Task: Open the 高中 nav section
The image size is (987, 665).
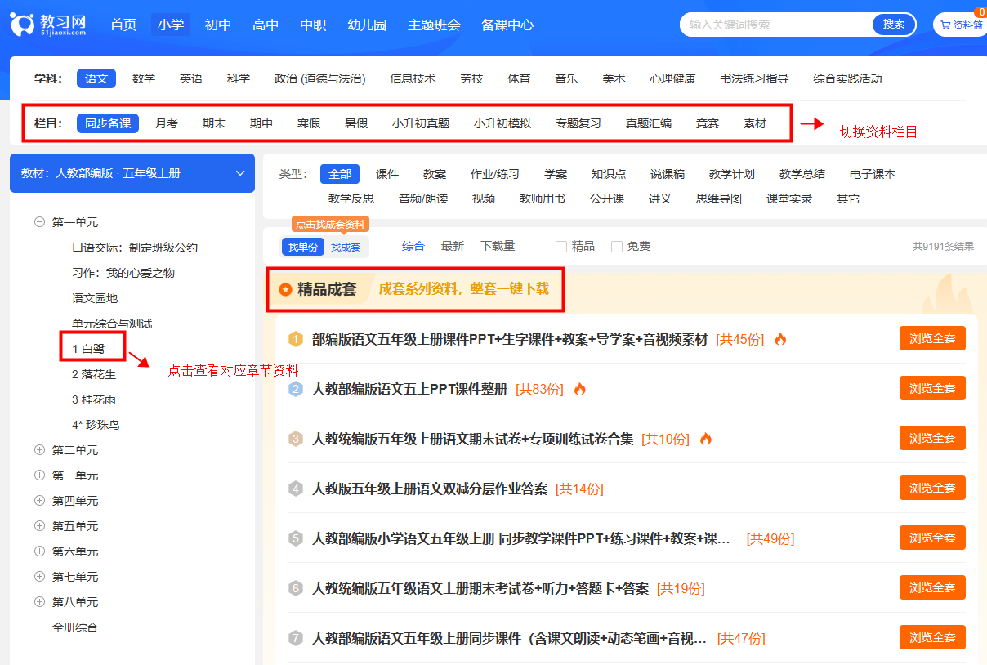Action: pyautogui.click(x=266, y=25)
